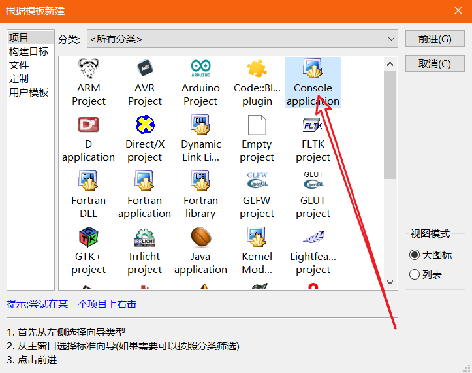The width and height of the screenshot is (472, 373).
Task: Click the 取消(C) button
Action: [x=435, y=63]
